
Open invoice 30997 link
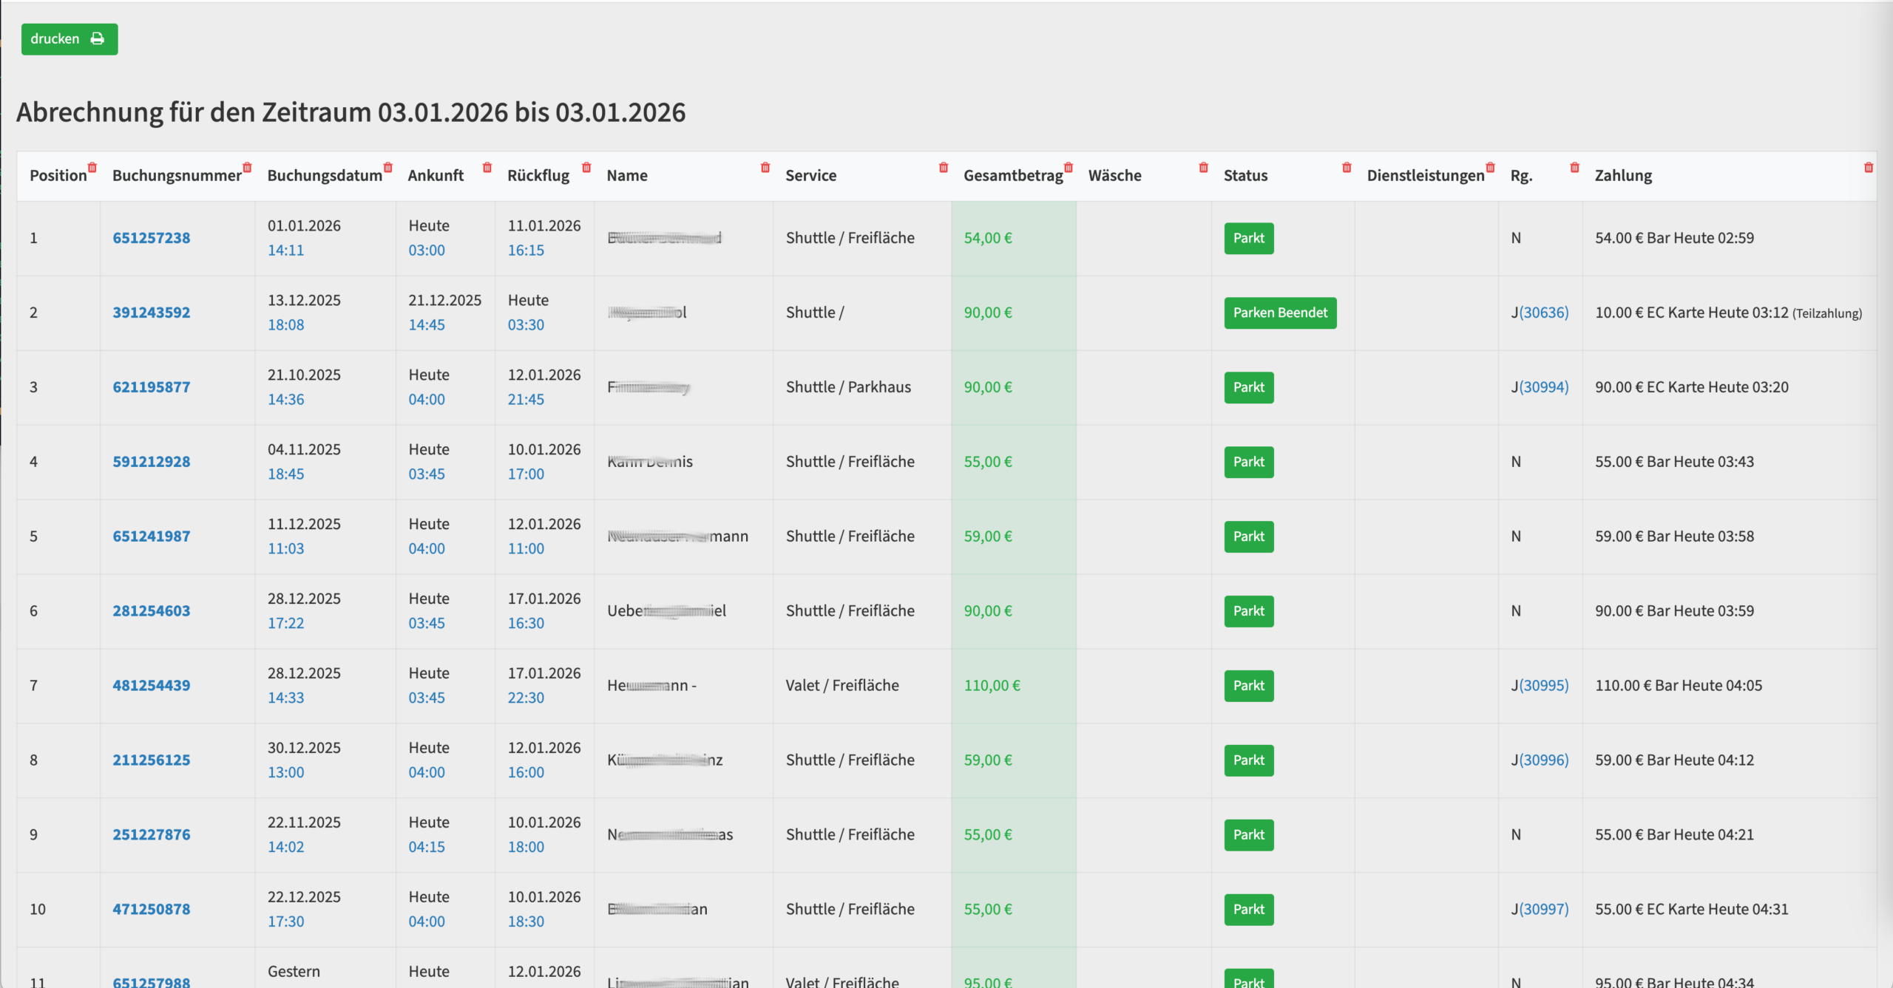point(1544,909)
